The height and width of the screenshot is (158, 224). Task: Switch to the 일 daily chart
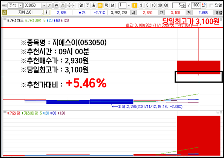(x=81, y=6)
